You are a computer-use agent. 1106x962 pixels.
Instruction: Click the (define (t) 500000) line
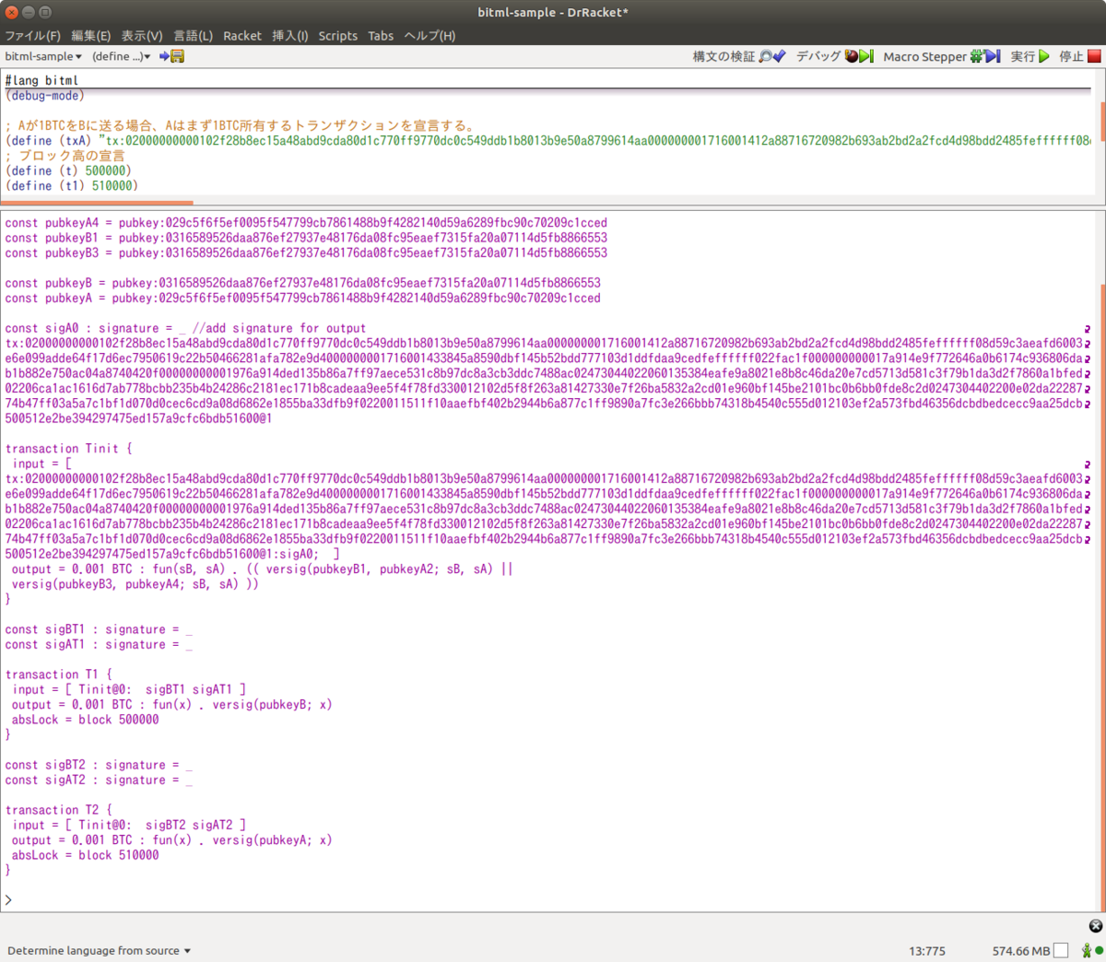68,170
